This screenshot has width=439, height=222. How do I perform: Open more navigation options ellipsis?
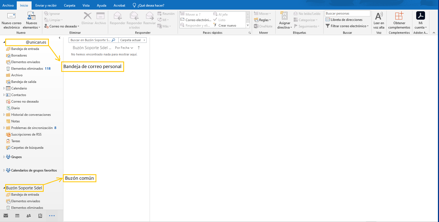coord(52,216)
